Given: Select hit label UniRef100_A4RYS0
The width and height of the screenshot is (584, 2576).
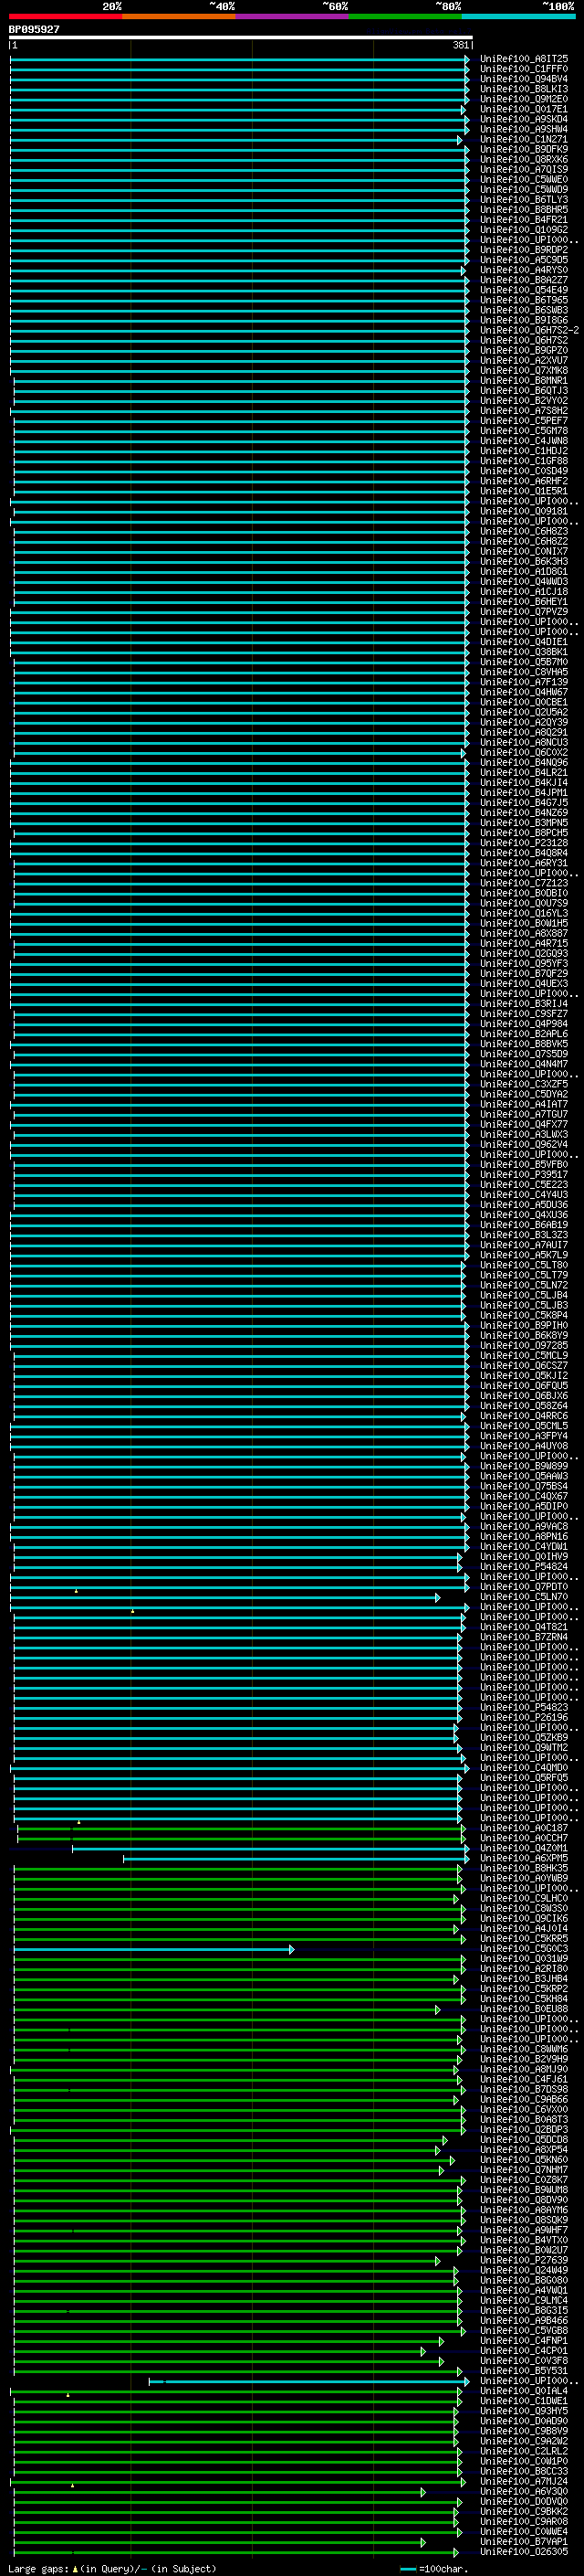Looking at the screenshot, I should pos(523,270).
